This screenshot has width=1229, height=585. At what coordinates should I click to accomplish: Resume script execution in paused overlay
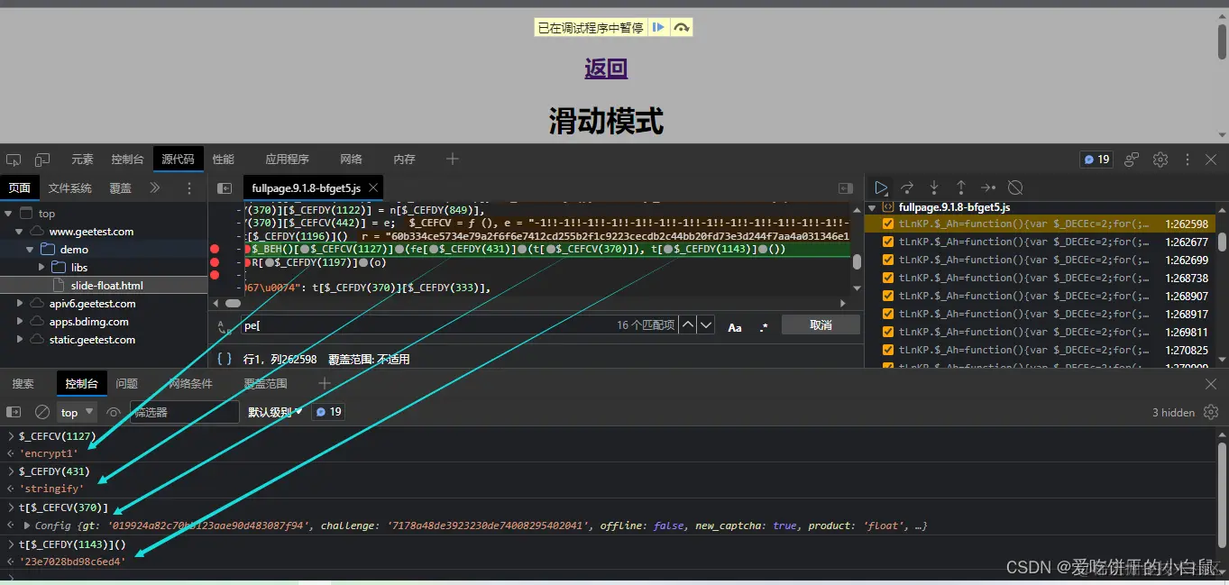pos(659,28)
